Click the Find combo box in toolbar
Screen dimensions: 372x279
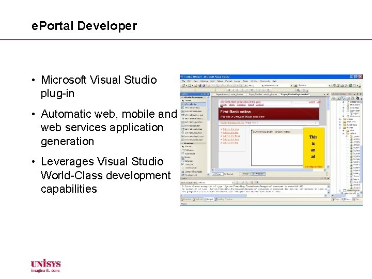pos(315,85)
